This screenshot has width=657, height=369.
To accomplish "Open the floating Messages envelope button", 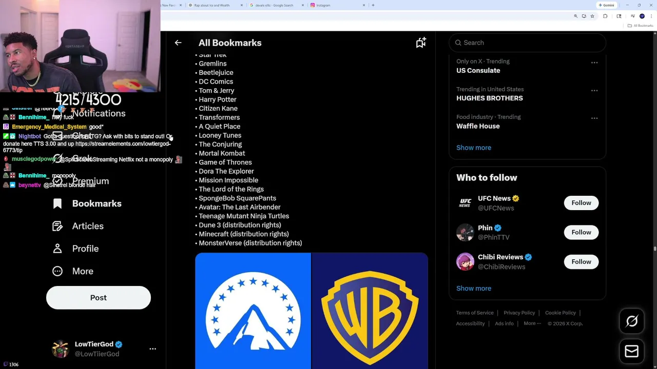I will click(x=632, y=351).
